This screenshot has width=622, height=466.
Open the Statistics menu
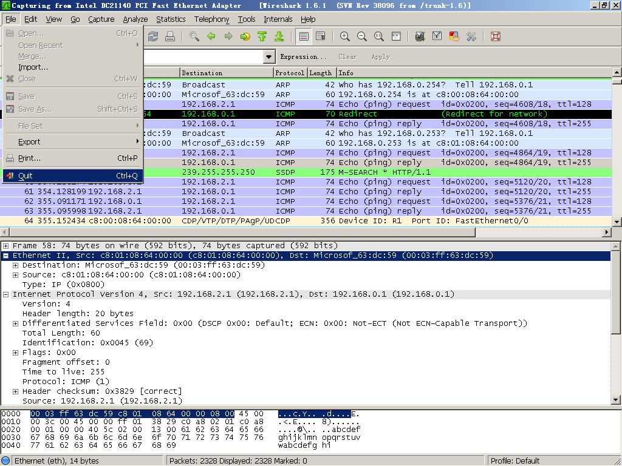tap(171, 19)
